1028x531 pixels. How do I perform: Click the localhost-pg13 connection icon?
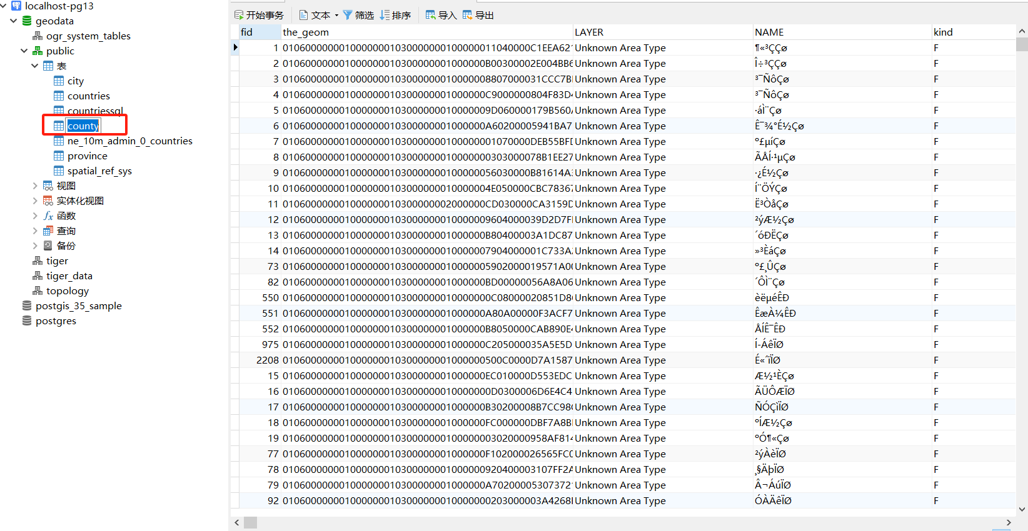tap(16, 6)
